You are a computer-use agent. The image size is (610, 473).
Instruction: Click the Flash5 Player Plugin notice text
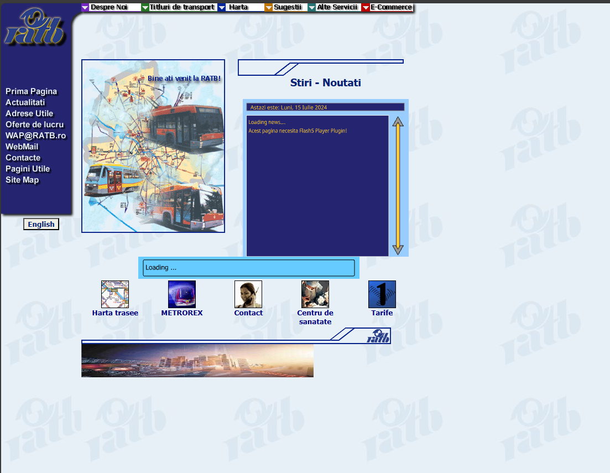[x=298, y=131]
